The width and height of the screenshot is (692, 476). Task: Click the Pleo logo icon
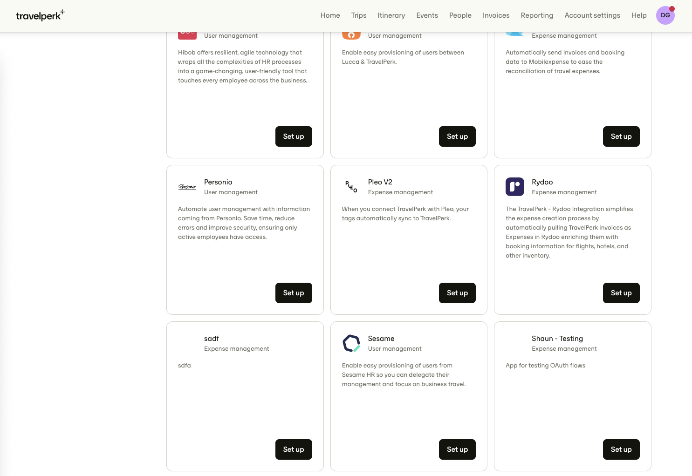point(351,187)
